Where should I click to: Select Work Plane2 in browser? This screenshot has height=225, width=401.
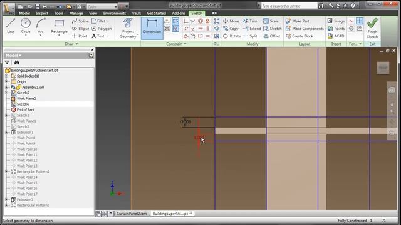[26, 98]
